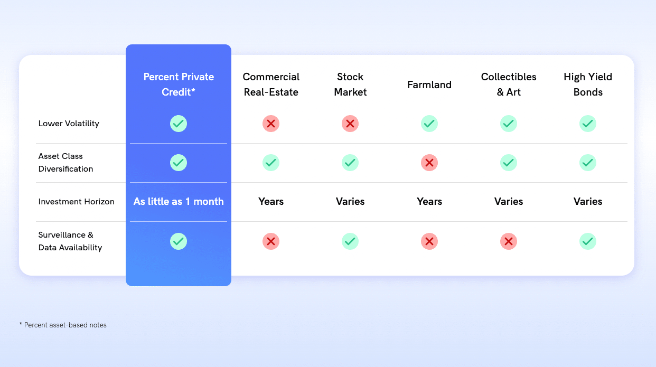The width and height of the screenshot is (656, 367).
Task: Click the 'As little as 1 month' text
Action: tap(179, 202)
